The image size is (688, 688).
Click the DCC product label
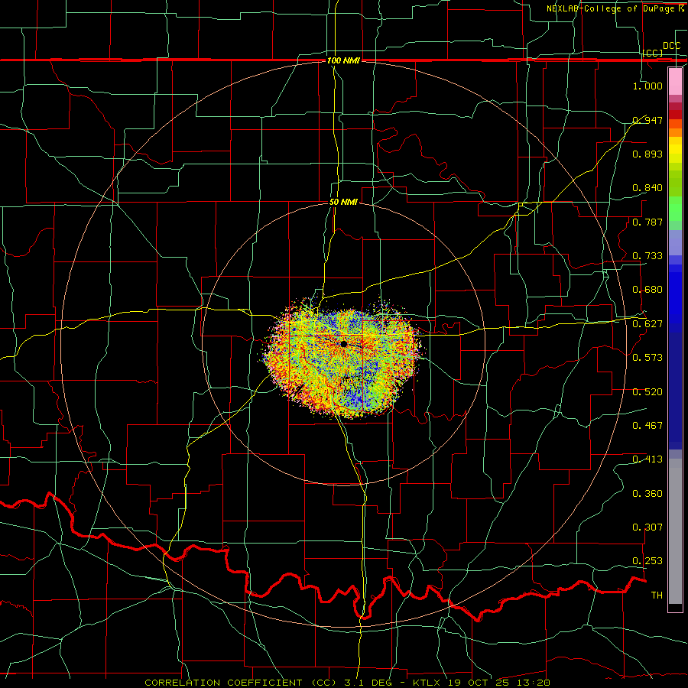coord(671,46)
